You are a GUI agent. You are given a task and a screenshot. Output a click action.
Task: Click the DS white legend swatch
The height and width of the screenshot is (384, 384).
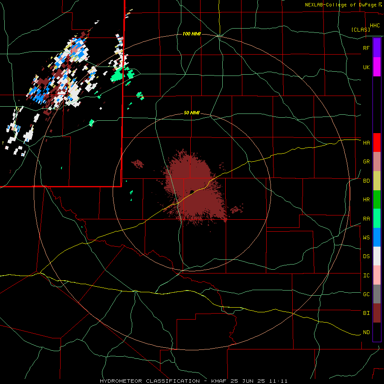(x=377, y=256)
